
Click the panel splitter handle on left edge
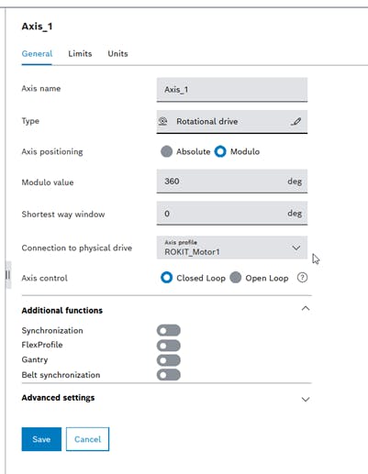pyautogui.click(x=8, y=275)
